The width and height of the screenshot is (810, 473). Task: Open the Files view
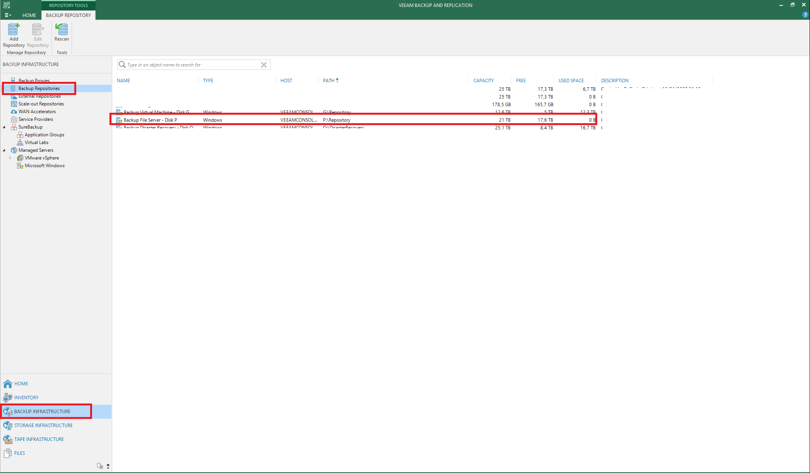(19, 453)
